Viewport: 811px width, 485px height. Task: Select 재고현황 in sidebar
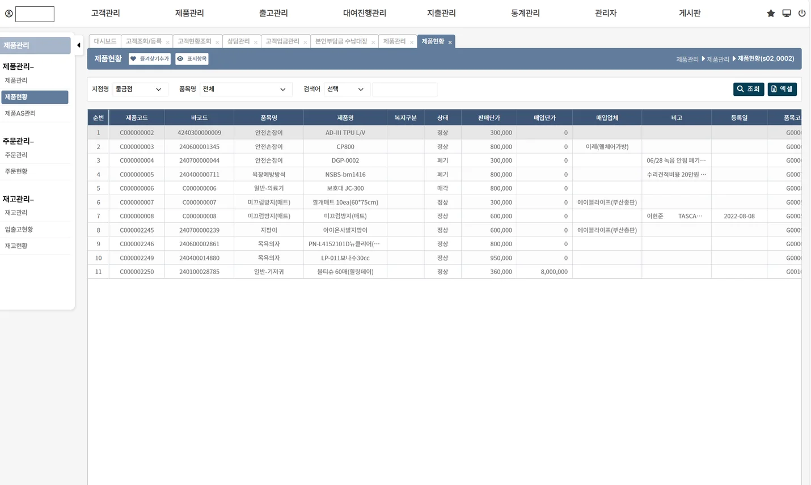[16, 246]
